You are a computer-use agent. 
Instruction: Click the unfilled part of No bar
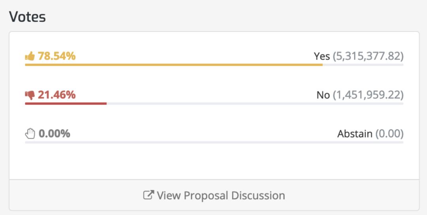pyautogui.click(x=255, y=104)
